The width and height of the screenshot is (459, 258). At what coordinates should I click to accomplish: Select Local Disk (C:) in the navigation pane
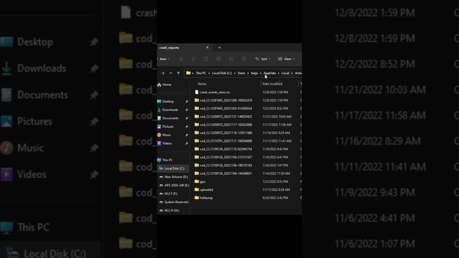[174, 168]
